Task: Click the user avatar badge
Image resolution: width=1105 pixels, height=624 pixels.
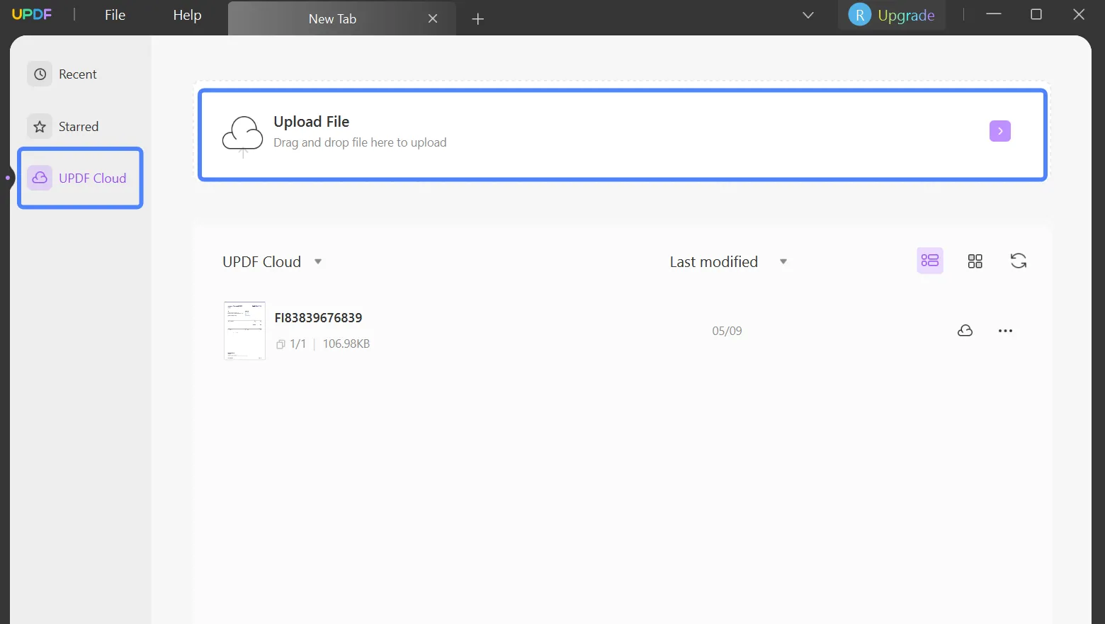Action: click(x=858, y=14)
